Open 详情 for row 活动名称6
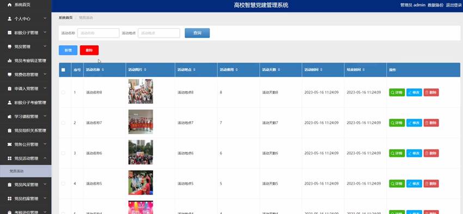This screenshot has width=463, height=214. 397,153
